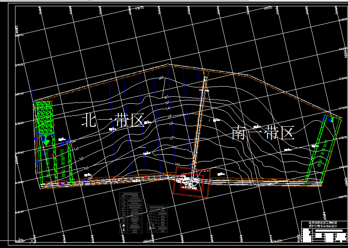Select the right-hand legend table header cell
The image size is (348, 248).
(157, 207)
